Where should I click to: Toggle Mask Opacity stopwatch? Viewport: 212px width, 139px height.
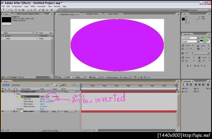(x=22, y=104)
